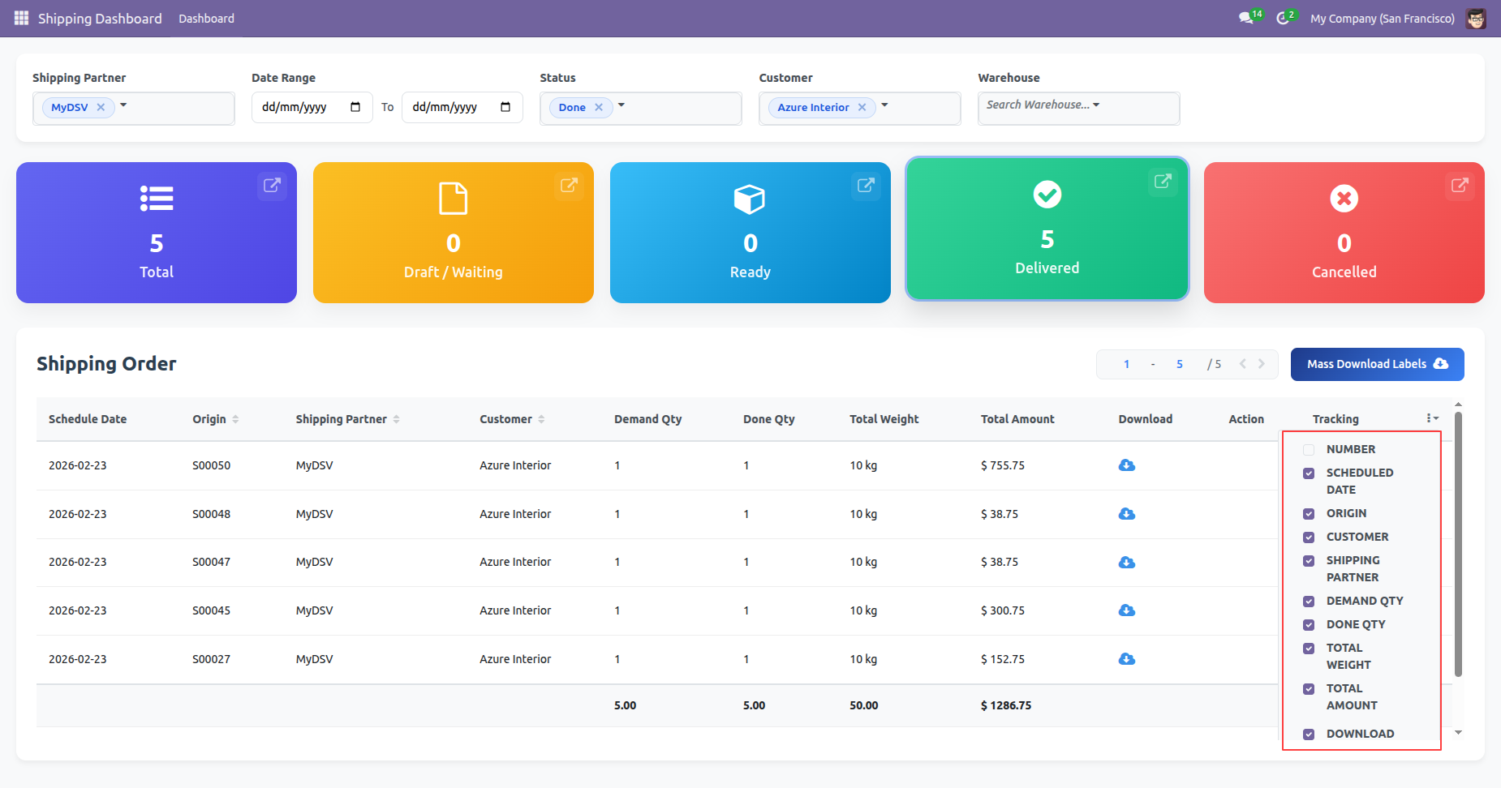Open the Customer filter dropdown arrow

click(884, 105)
